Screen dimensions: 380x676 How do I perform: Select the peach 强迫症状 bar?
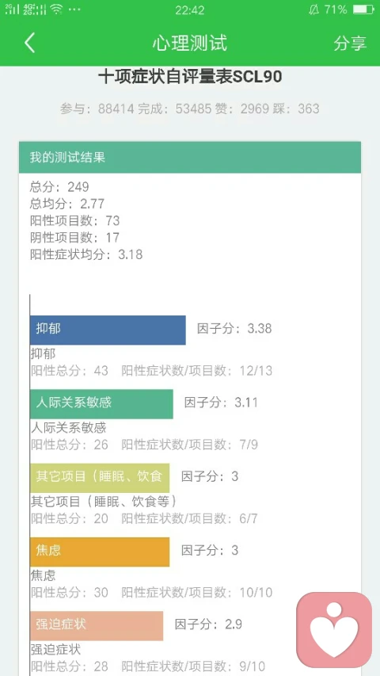click(x=97, y=625)
